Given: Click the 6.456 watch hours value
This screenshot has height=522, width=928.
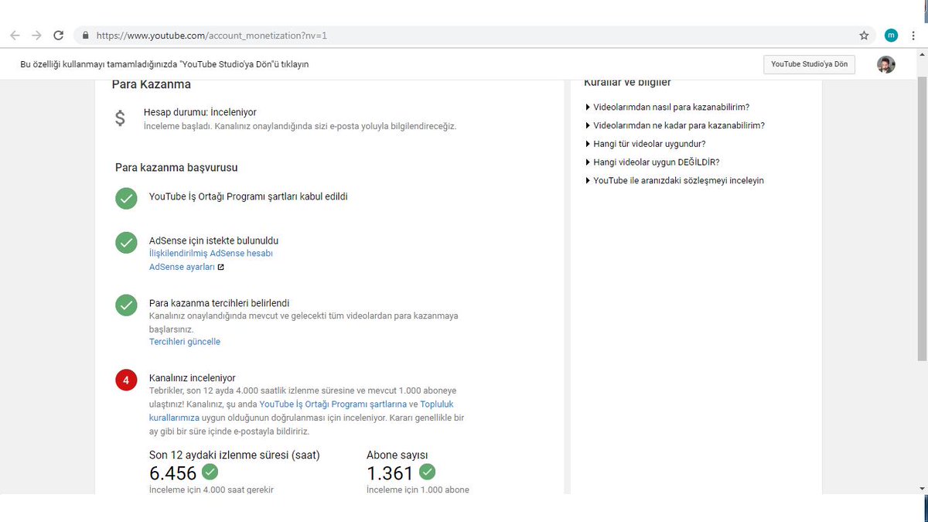Looking at the screenshot, I should (173, 473).
